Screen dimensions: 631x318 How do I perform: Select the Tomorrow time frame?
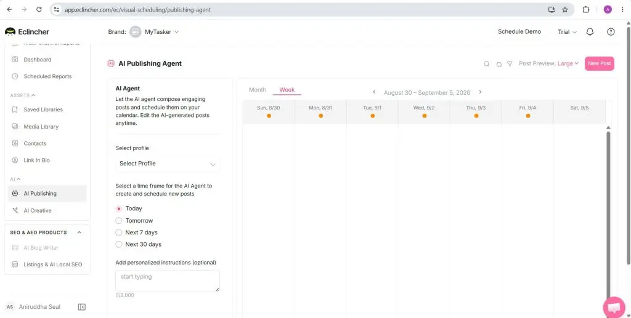click(119, 220)
